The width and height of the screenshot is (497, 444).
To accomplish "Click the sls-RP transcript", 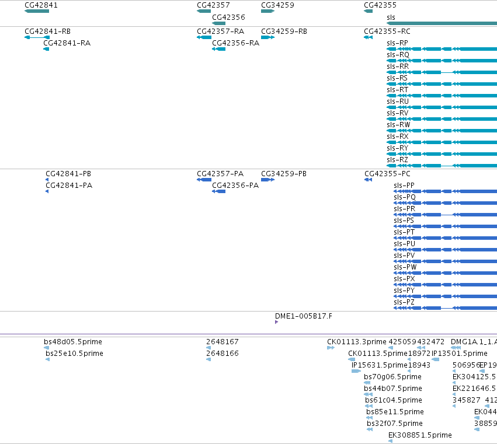I will 442,49.
